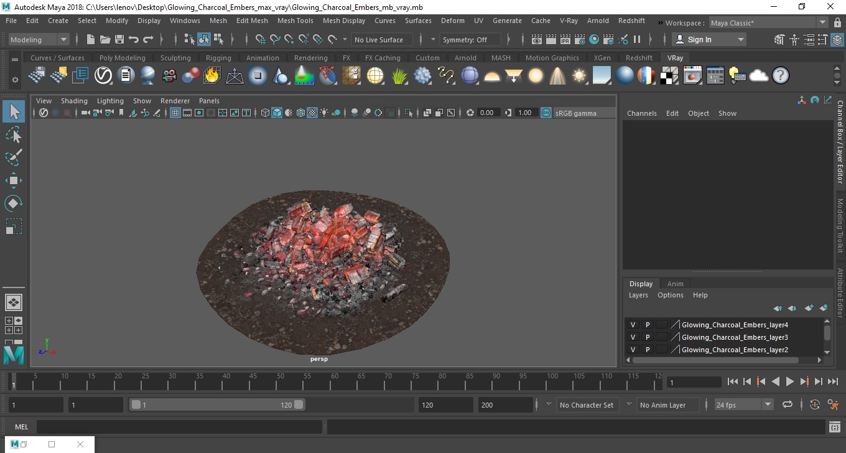The image size is (846, 453).
Task: Toggle playback P of Glowing_Charcoal_Embers_layer3
Action: click(647, 337)
